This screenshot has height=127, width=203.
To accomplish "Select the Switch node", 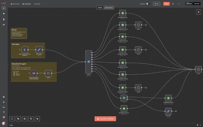I will coord(89,62).
